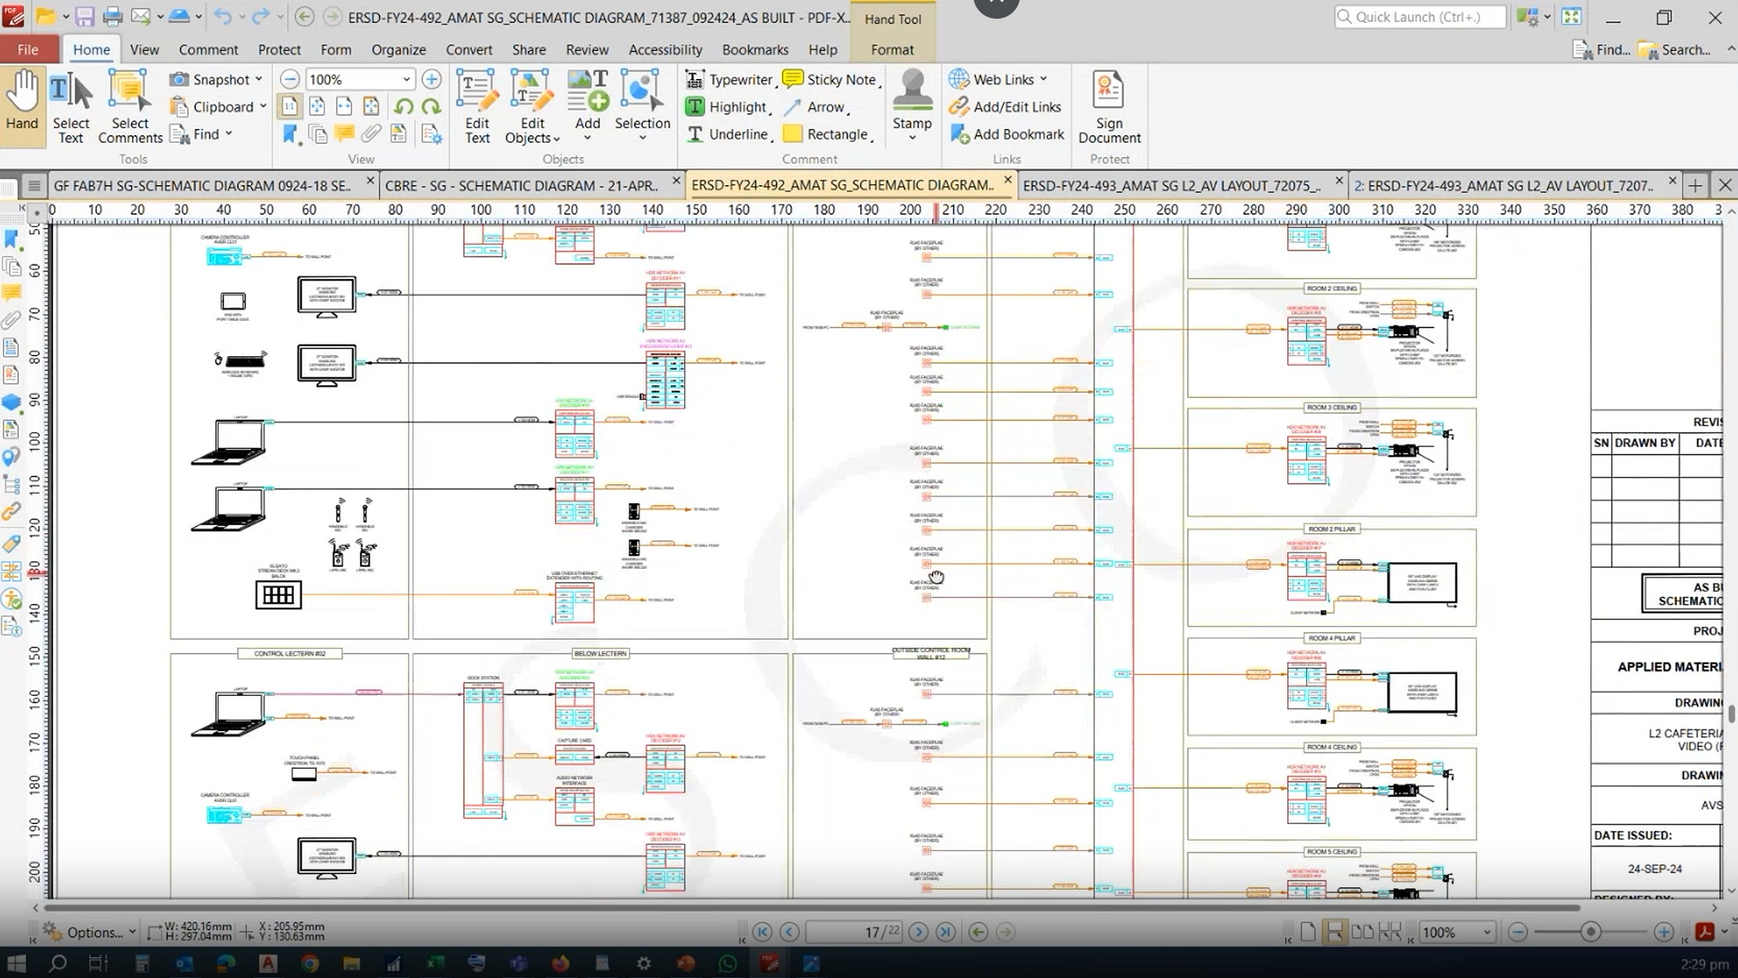Open status bar zoom percentage dropdown
This screenshot has width=1738, height=978.
[1486, 932]
